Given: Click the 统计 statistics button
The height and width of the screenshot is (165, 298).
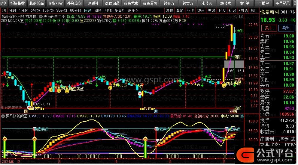Looking at the screenshot, I should pyautogui.click(x=201, y=10).
